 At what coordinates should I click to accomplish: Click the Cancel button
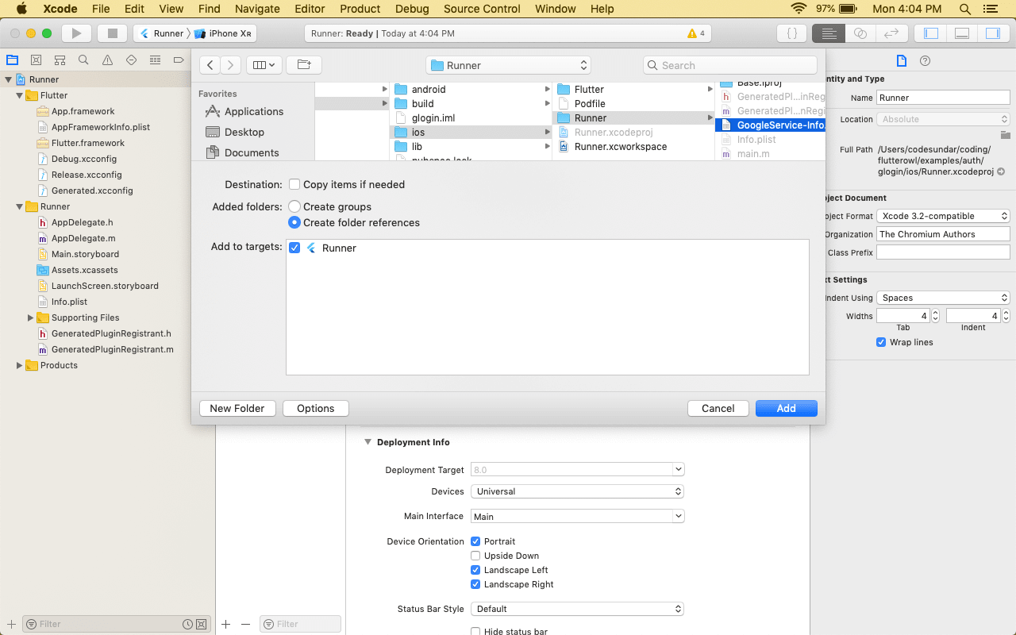718,408
